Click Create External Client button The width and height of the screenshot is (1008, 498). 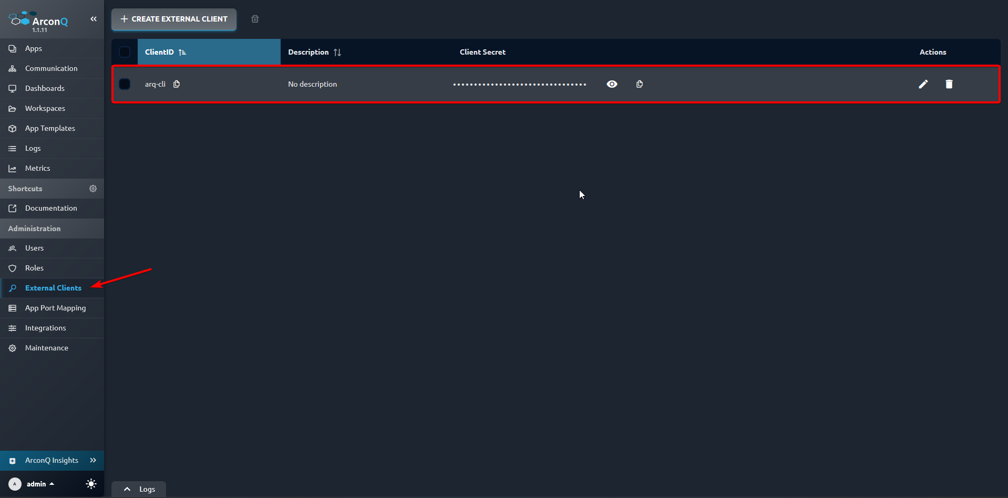pos(174,19)
